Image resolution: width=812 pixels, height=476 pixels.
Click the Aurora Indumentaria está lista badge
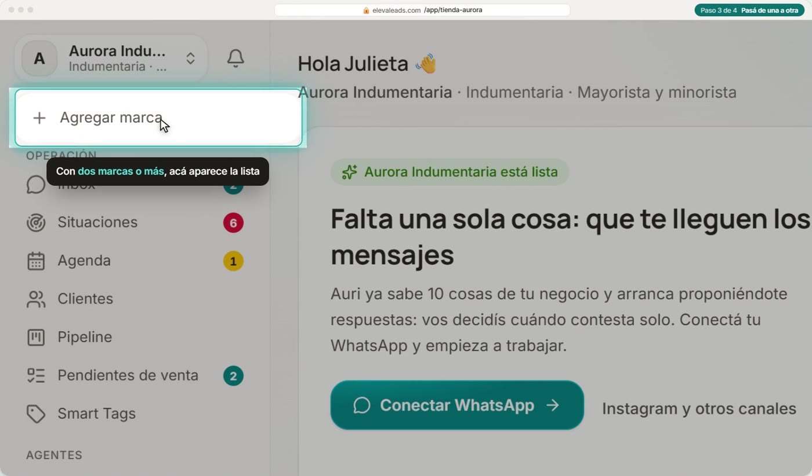tap(449, 172)
